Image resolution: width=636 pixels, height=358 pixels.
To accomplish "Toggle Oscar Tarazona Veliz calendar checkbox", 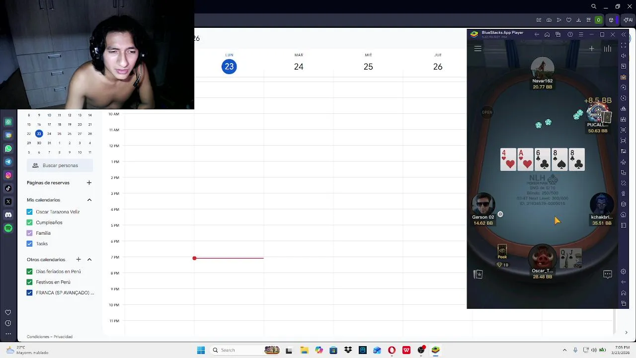I will click(29, 212).
